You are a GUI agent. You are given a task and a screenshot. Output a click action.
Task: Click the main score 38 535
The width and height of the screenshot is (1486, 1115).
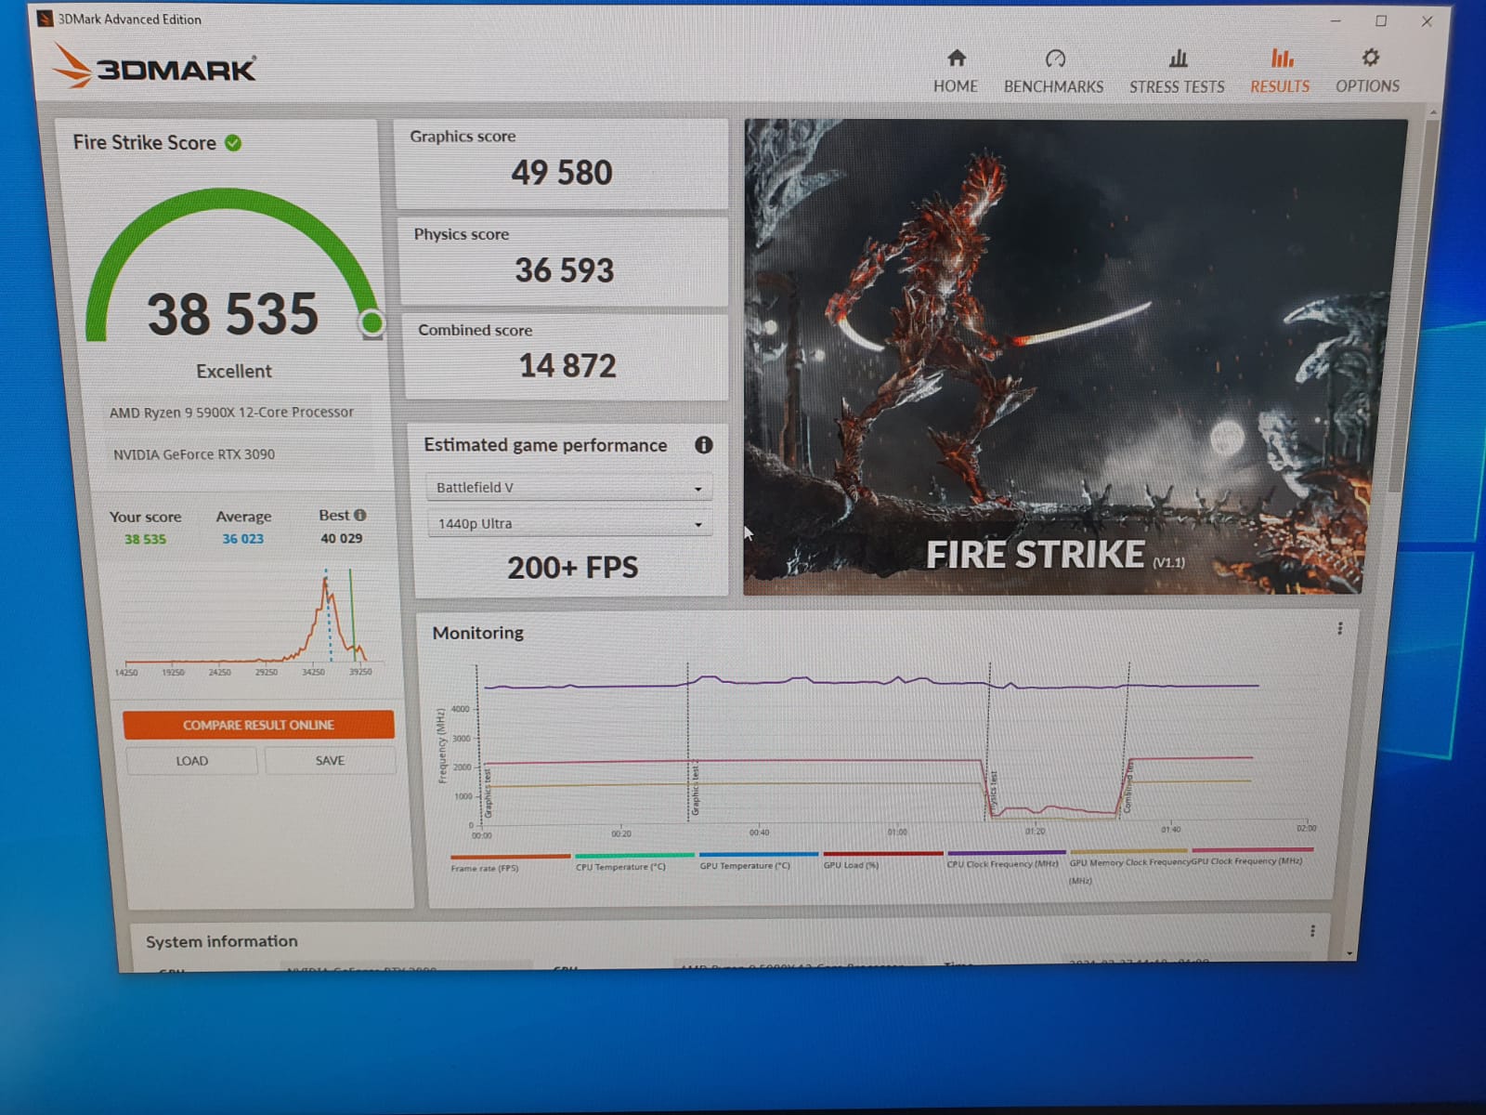click(232, 314)
